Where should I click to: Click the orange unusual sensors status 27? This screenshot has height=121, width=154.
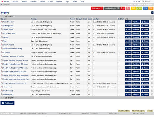[151, 8]
